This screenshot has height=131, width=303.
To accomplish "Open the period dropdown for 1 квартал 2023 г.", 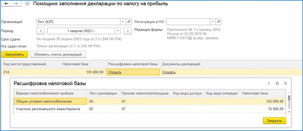I will coord(118,31).
